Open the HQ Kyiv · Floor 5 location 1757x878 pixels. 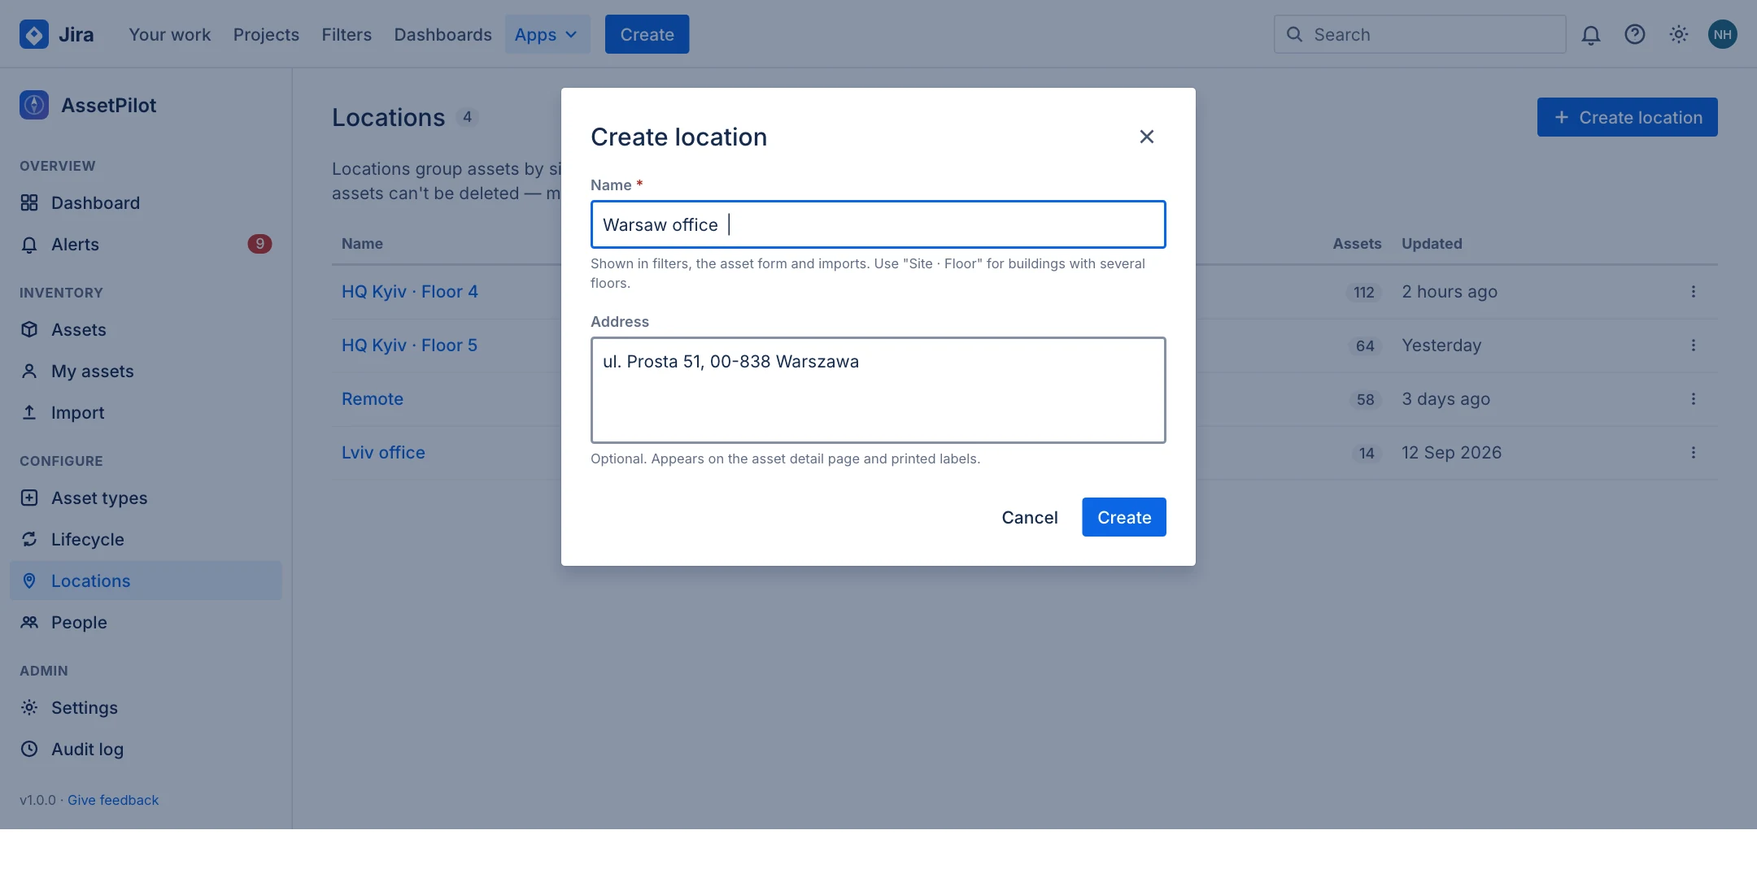pyautogui.click(x=409, y=345)
